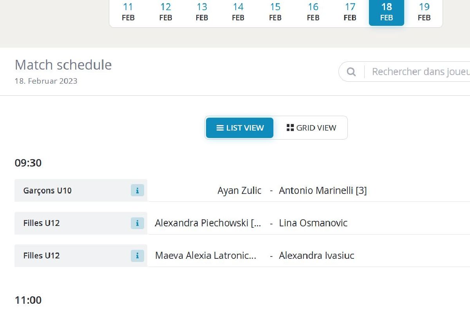Open Garçons U10 draw label
The height and width of the screenshot is (310, 470).
point(47,191)
